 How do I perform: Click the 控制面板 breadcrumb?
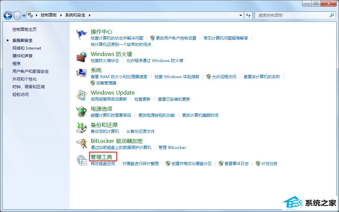coord(49,15)
